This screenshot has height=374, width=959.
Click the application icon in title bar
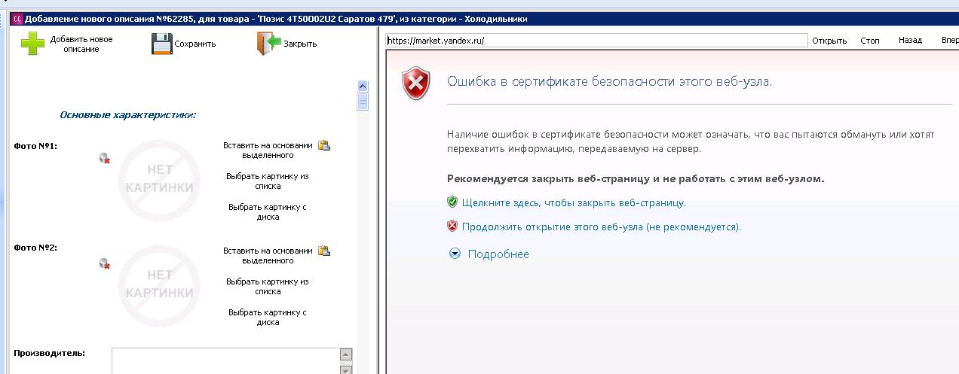coord(18,19)
